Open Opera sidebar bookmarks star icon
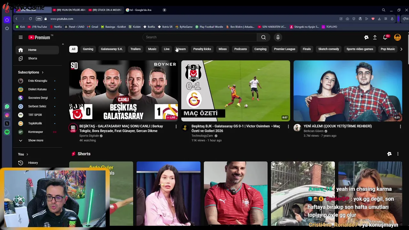409x230 pixels. tap(7, 28)
